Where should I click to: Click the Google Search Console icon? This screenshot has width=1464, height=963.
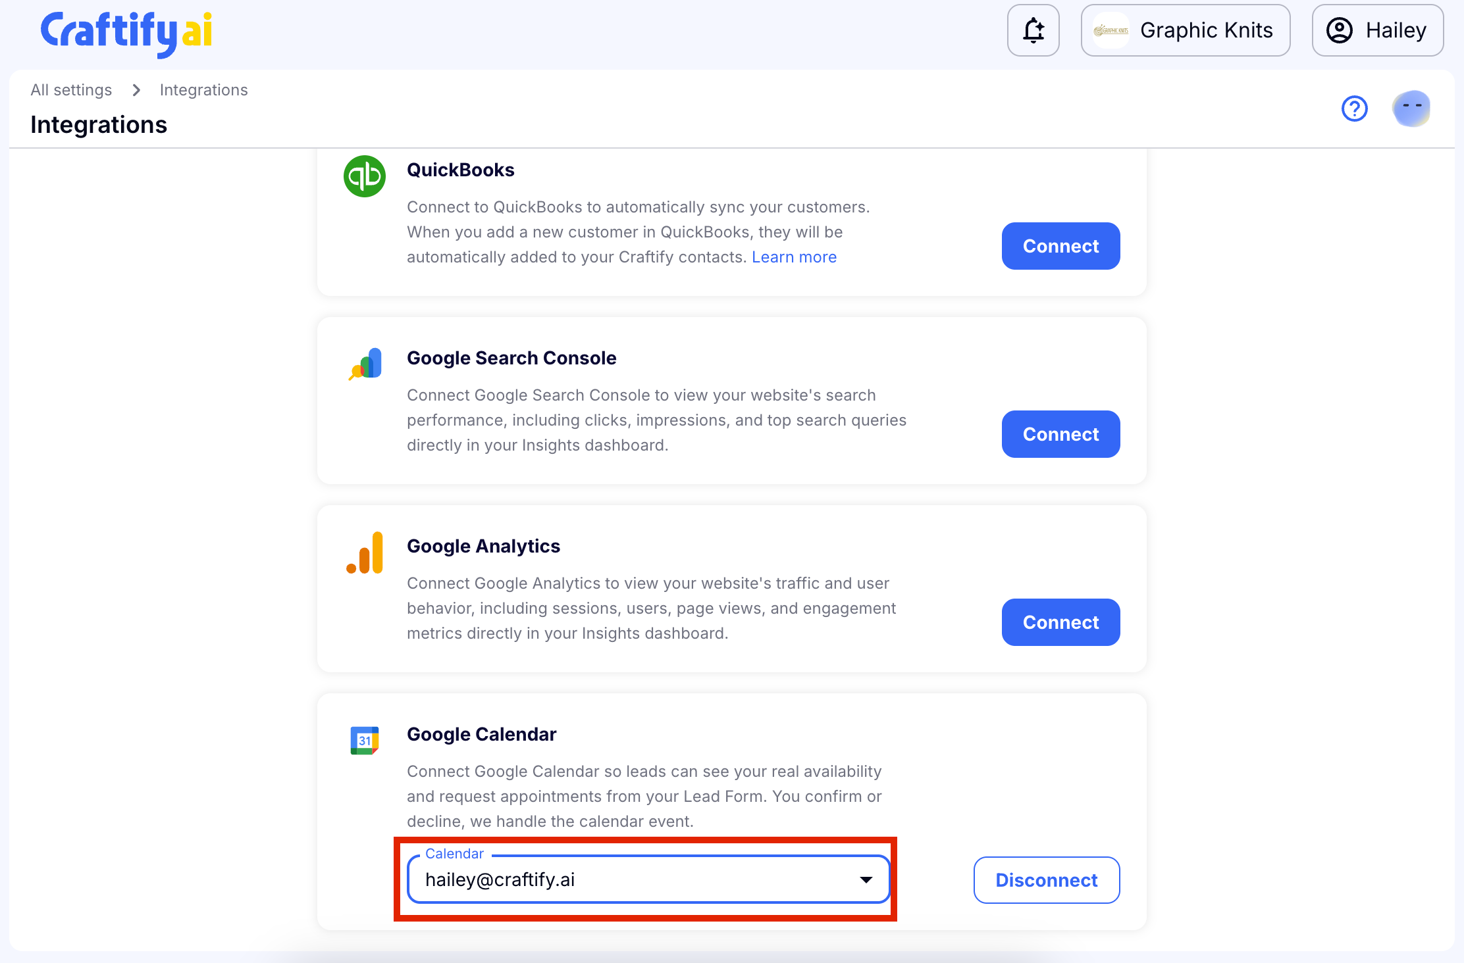point(365,364)
